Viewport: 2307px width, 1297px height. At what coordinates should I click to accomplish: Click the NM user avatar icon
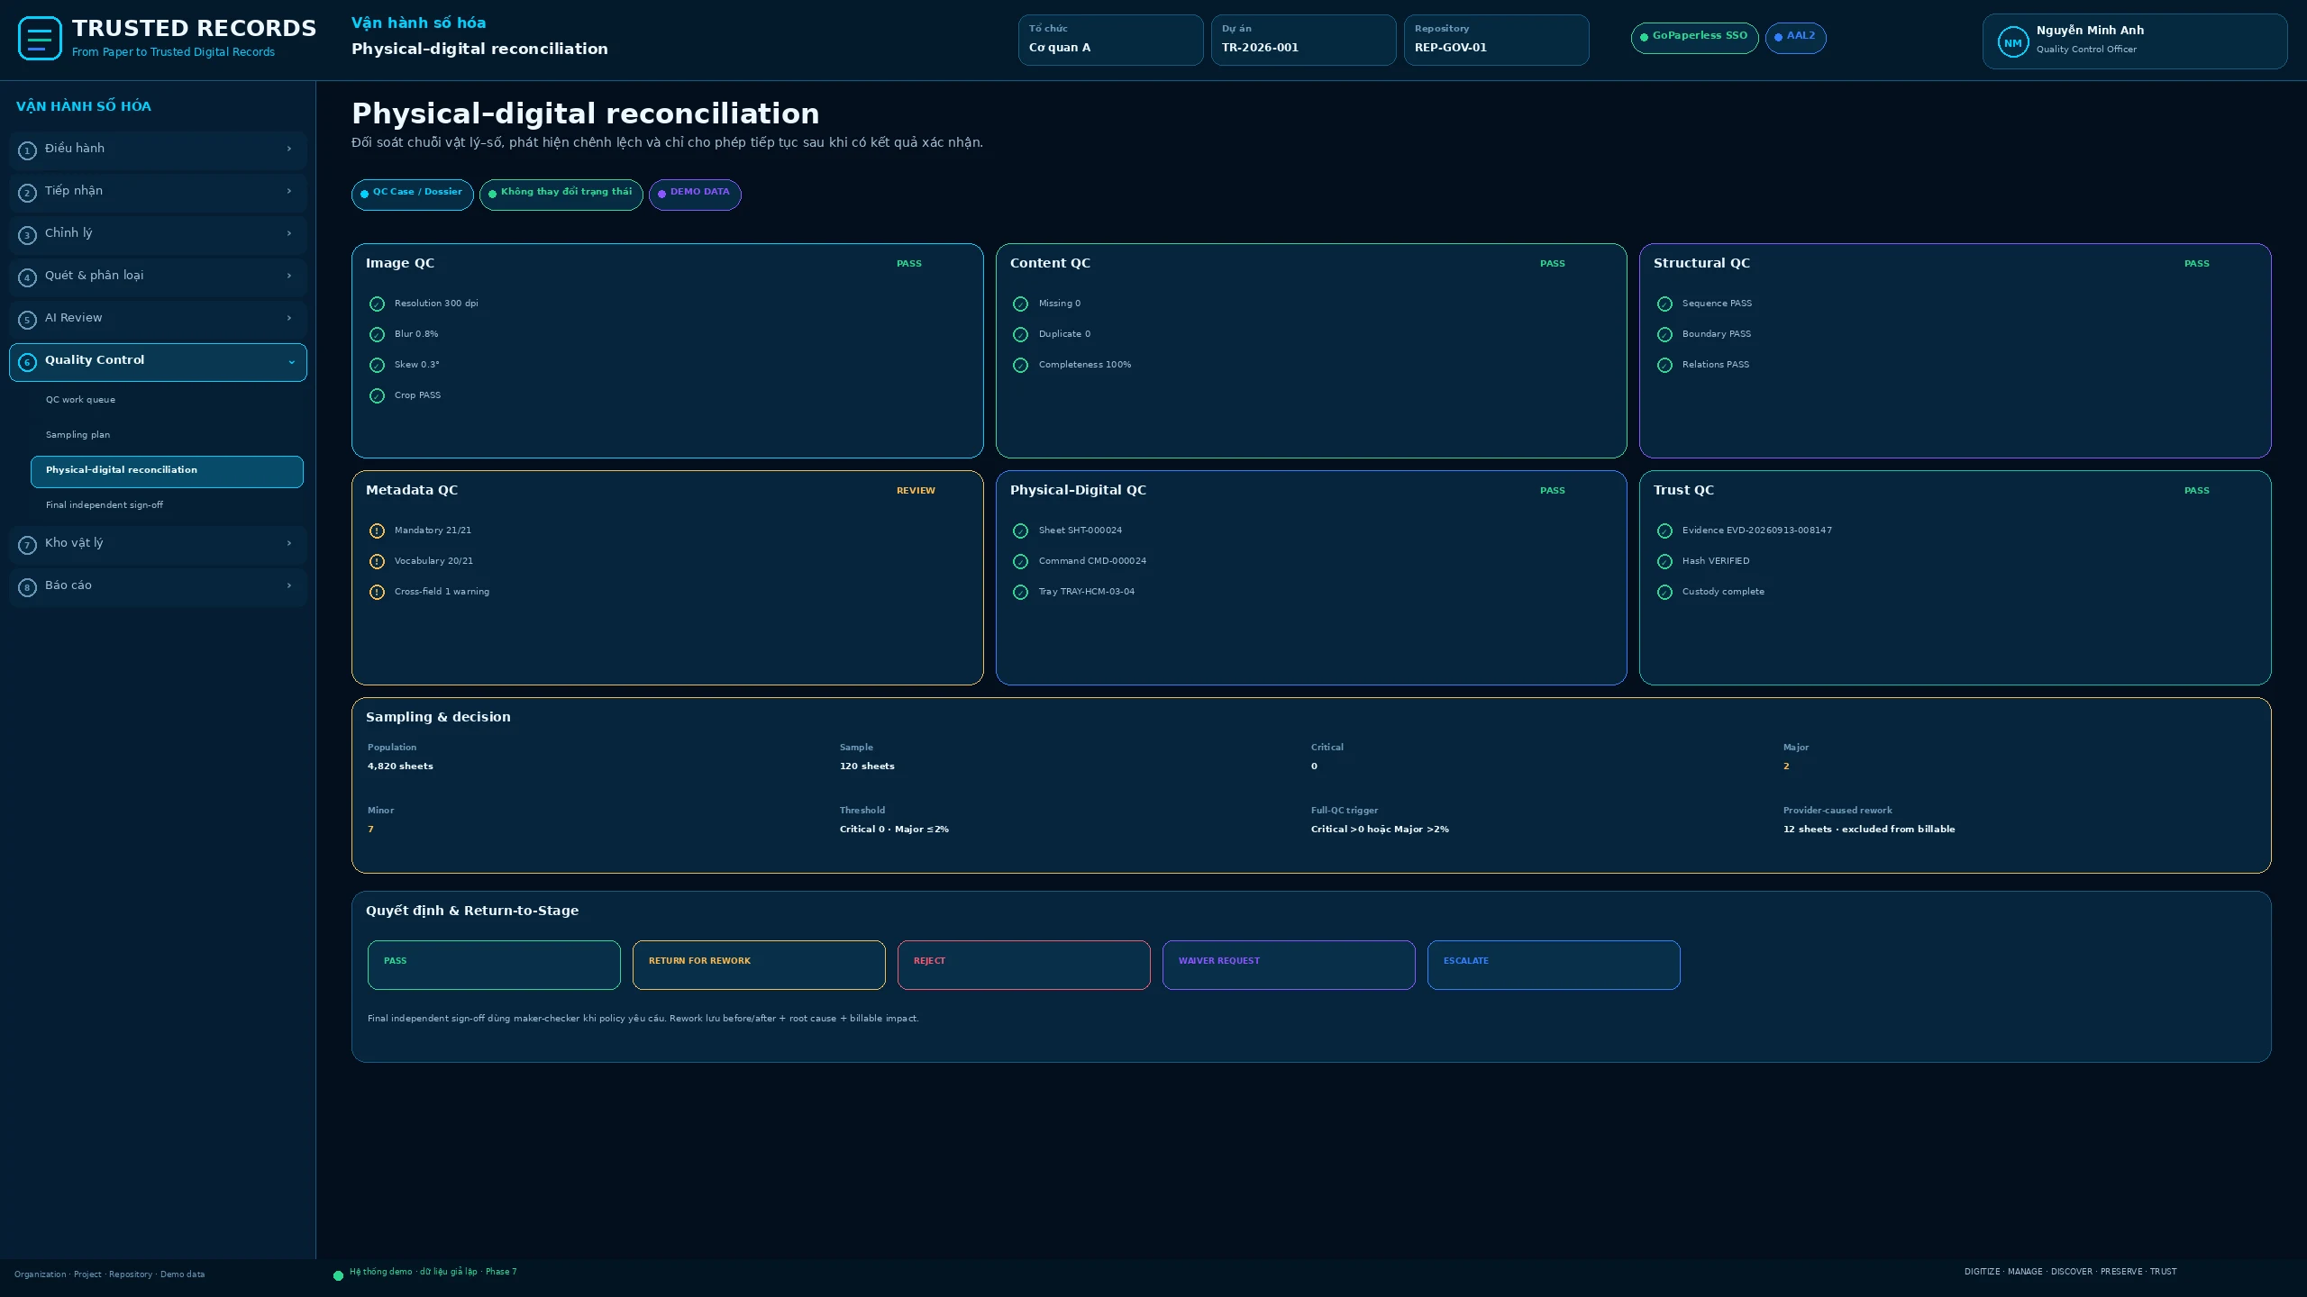pos(2012,42)
